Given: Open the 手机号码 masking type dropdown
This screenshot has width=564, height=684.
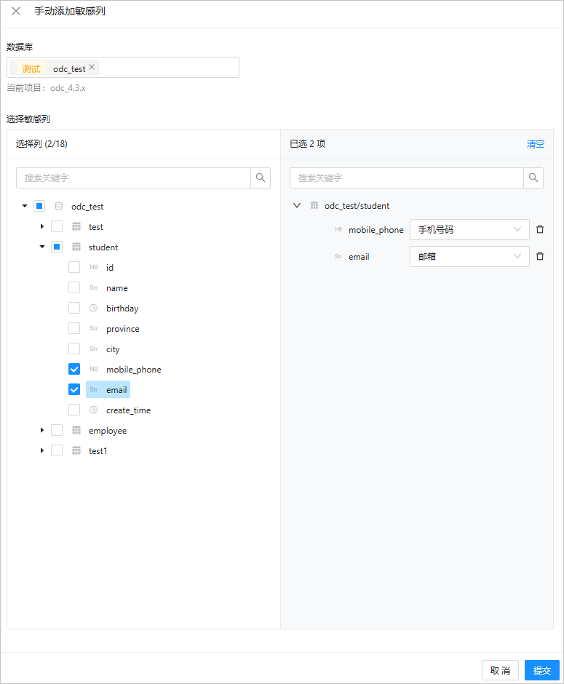Looking at the screenshot, I should click(x=469, y=229).
